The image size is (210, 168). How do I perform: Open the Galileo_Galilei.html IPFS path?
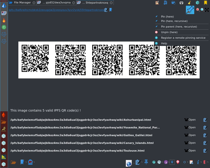click(190, 135)
